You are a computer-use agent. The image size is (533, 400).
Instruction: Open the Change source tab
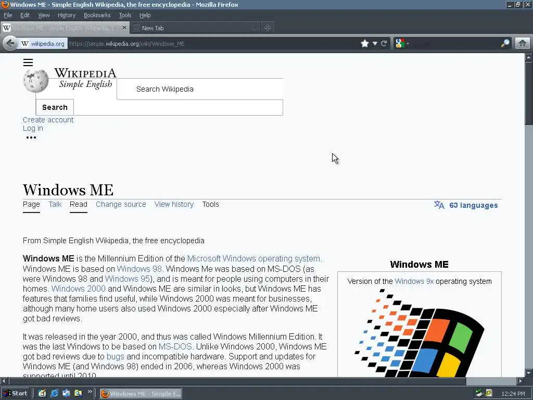tap(121, 204)
